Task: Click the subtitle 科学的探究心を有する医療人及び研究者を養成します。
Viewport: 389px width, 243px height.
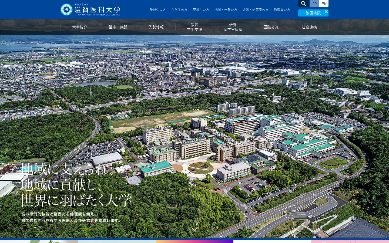Action: (x=72, y=221)
